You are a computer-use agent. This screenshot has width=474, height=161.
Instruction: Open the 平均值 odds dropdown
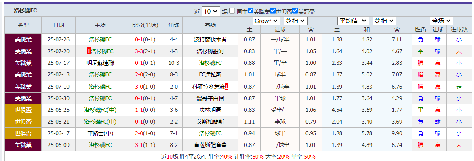pyautogui.click(x=353, y=21)
